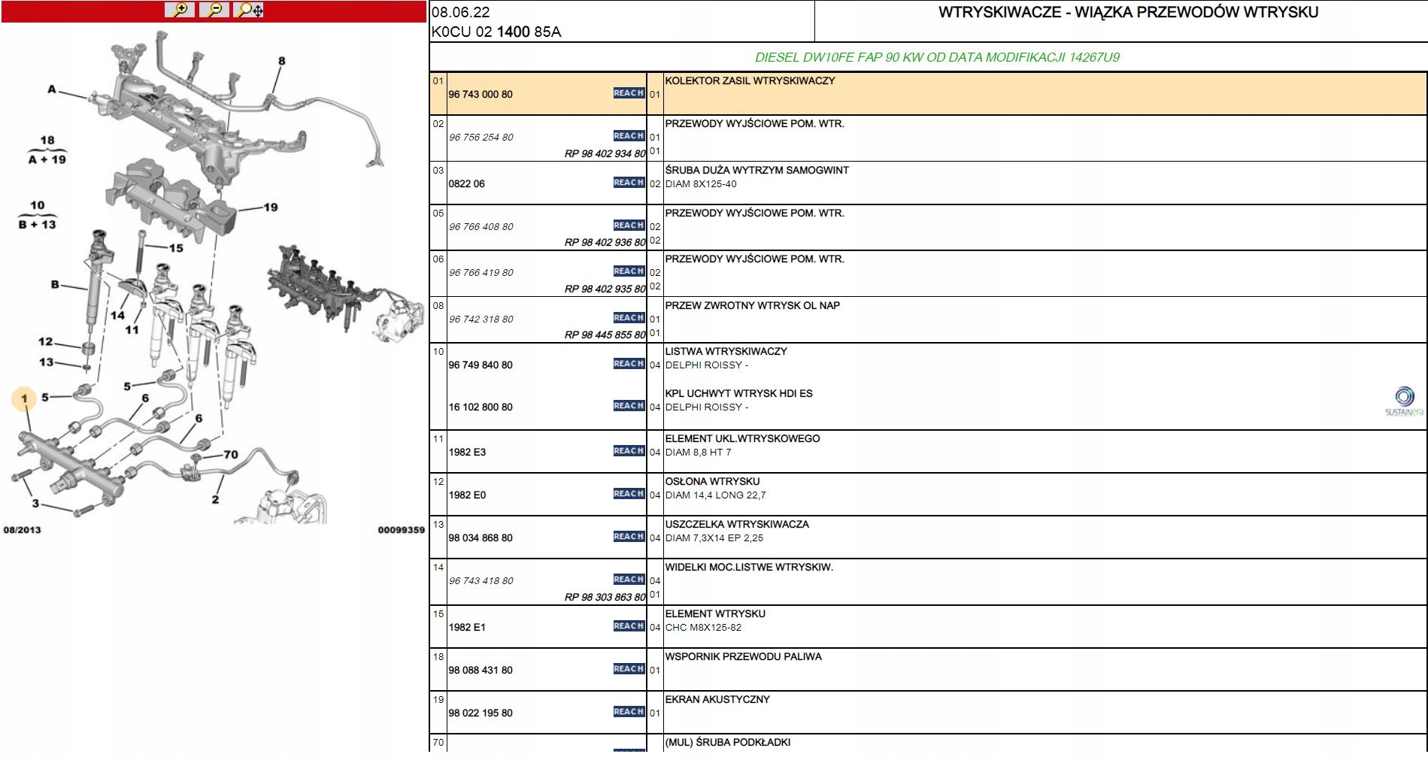1428x757 pixels.
Task: Click callout 8 on the harness diagram
Action: [282, 62]
